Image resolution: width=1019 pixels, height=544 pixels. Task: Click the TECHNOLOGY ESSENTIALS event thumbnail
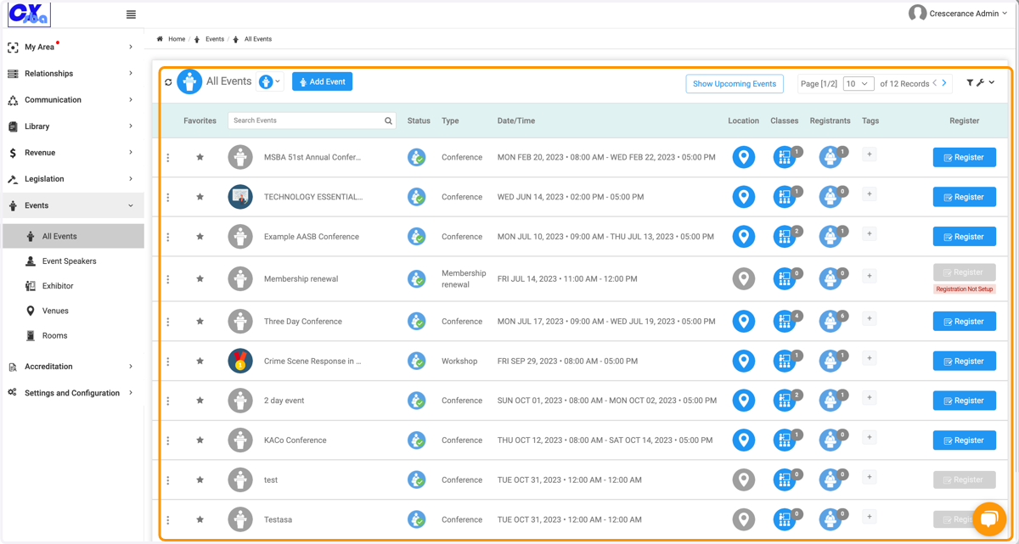240,197
